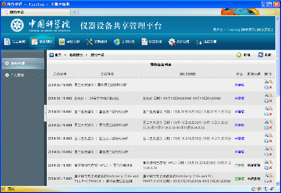Copy the second reservation row with copy icon
Screen dimensions: 281x193
[x=266, y=101]
